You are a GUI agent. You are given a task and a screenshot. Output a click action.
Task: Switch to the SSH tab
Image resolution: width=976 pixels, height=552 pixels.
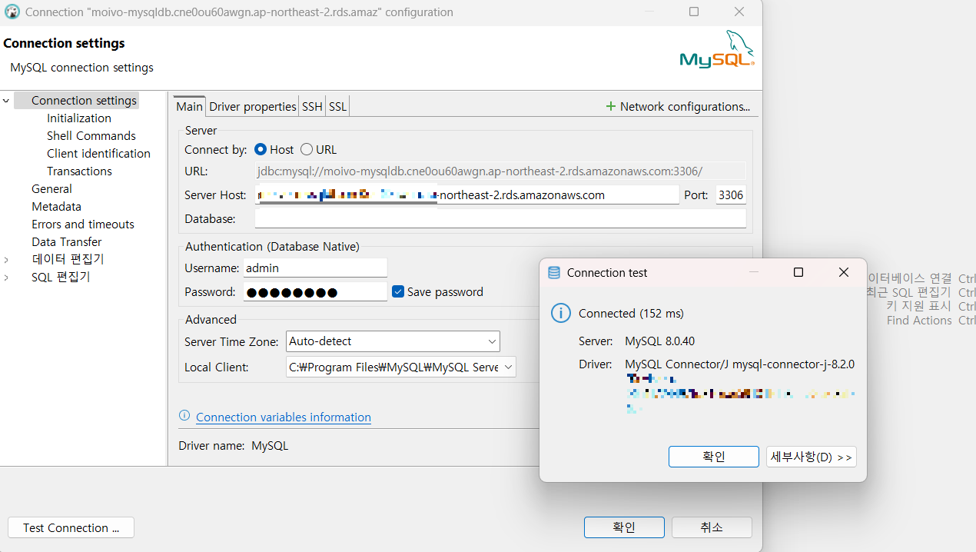[x=312, y=107]
